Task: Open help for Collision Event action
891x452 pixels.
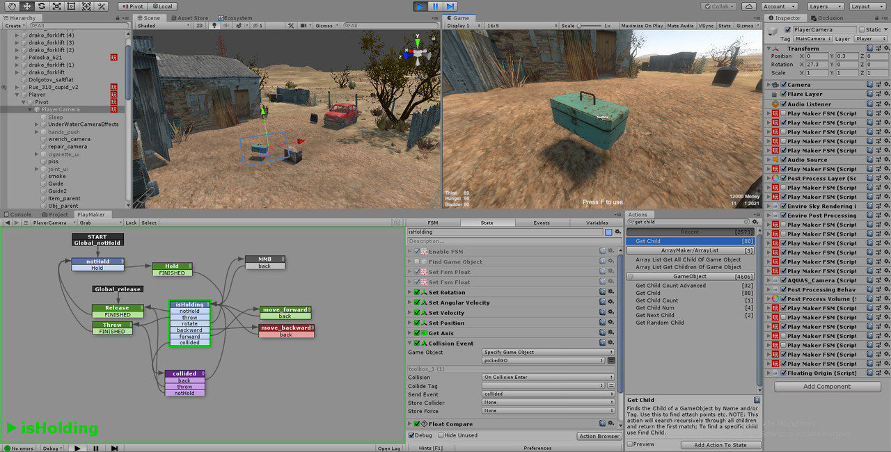Action: [x=603, y=344]
